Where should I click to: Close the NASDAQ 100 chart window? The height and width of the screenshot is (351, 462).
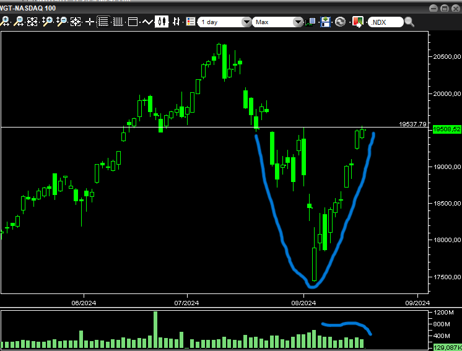click(x=456, y=8)
